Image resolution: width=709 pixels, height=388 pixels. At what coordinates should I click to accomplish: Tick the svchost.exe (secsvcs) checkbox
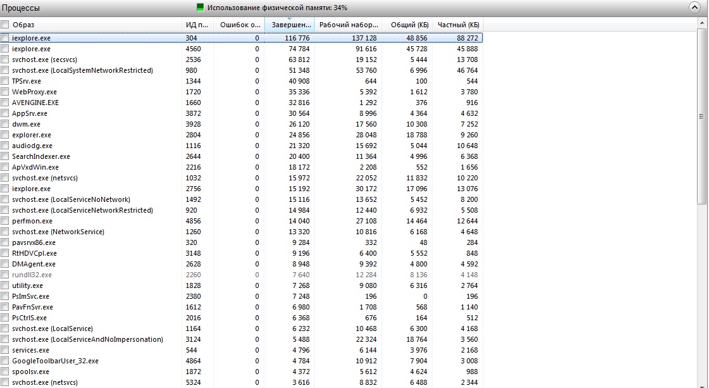pos(5,59)
